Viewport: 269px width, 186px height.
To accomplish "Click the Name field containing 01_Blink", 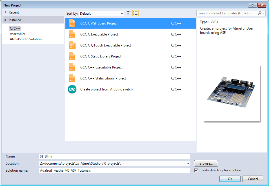I will point(114,156).
